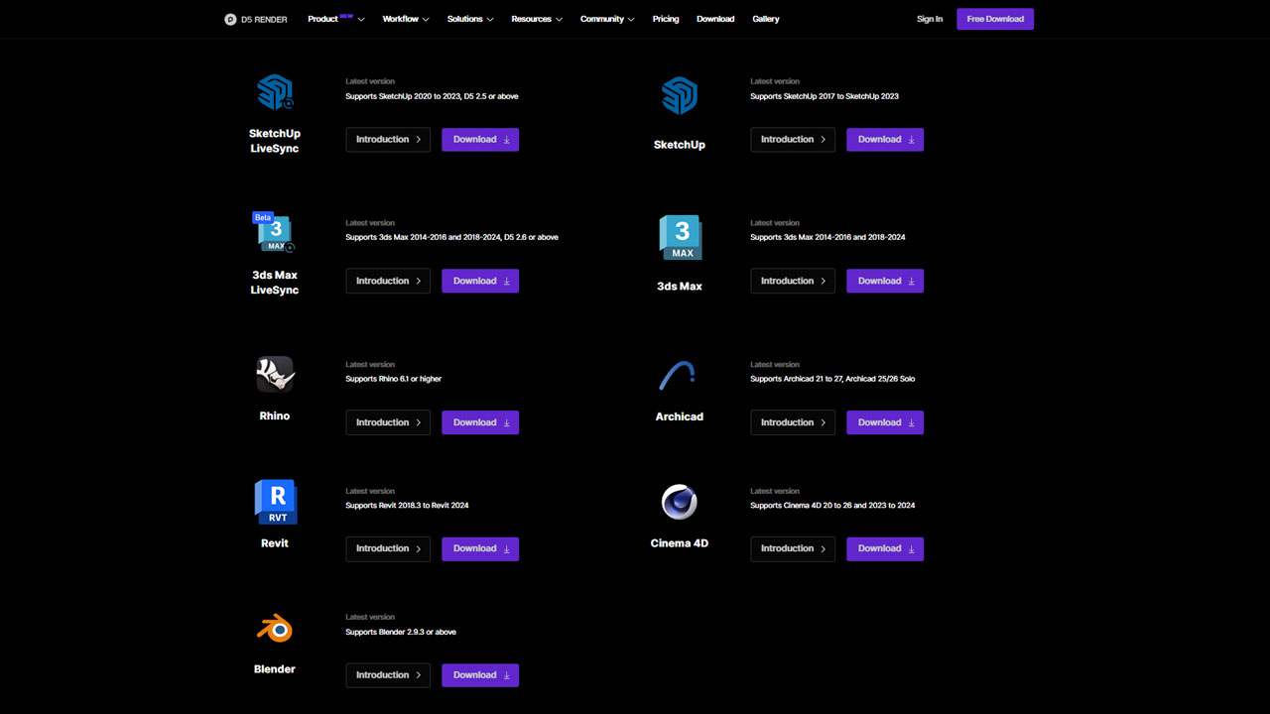Image resolution: width=1270 pixels, height=714 pixels.
Task: Click 'Supports Rhino 6.1 or higher' text
Action: pyautogui.click(x=394, y=379)
